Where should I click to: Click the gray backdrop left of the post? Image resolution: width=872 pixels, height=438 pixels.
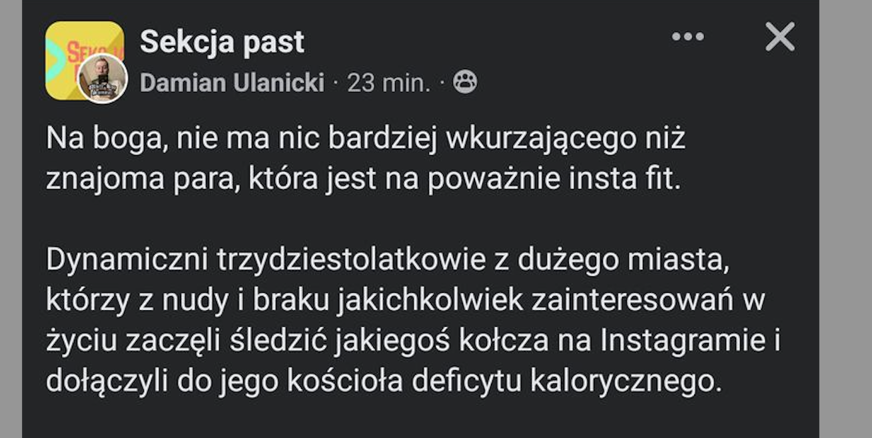tap(11, 220)
